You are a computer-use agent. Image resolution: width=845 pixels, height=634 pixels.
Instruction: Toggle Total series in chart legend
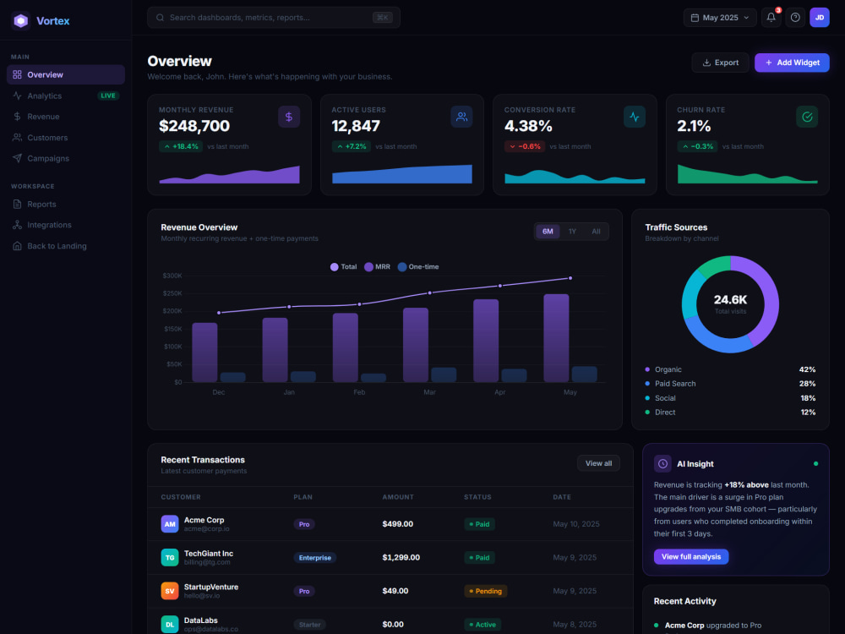[343, 267]
